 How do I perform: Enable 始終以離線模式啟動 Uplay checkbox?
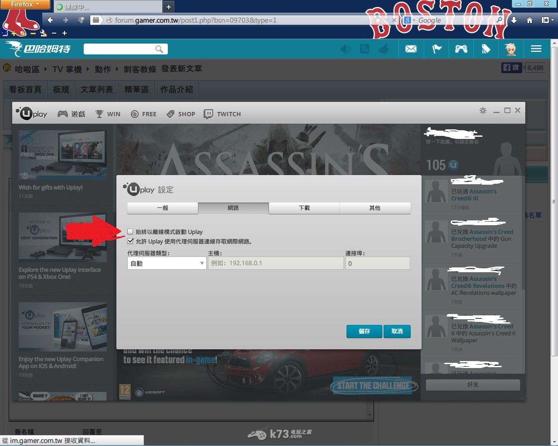[130, 232]
